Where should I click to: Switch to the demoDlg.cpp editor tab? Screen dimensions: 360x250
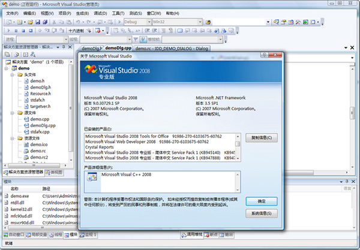click(118, 47)
